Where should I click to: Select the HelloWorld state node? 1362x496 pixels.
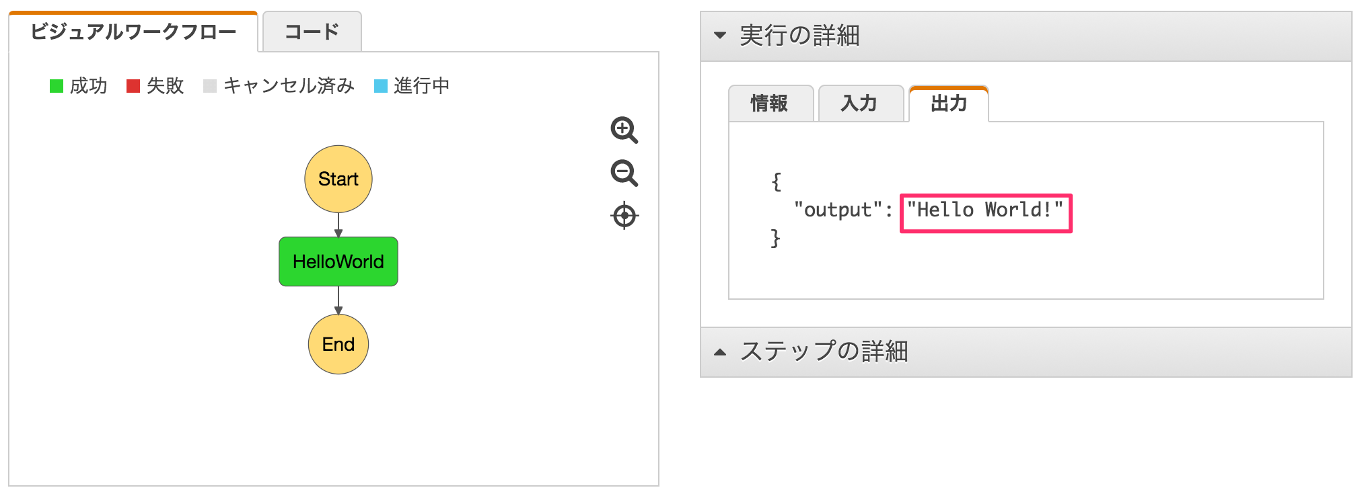coord(338,261)
